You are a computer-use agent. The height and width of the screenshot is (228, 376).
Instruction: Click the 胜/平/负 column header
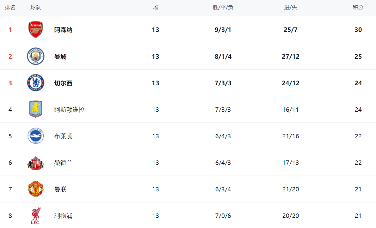(223, 8)
